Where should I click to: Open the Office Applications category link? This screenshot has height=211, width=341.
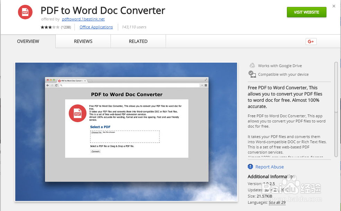point(96,27)
